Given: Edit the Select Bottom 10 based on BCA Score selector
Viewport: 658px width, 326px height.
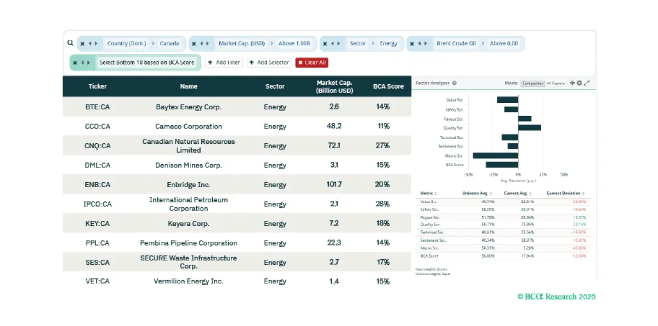Looking at the screenshot, I should tap(147, 62).
